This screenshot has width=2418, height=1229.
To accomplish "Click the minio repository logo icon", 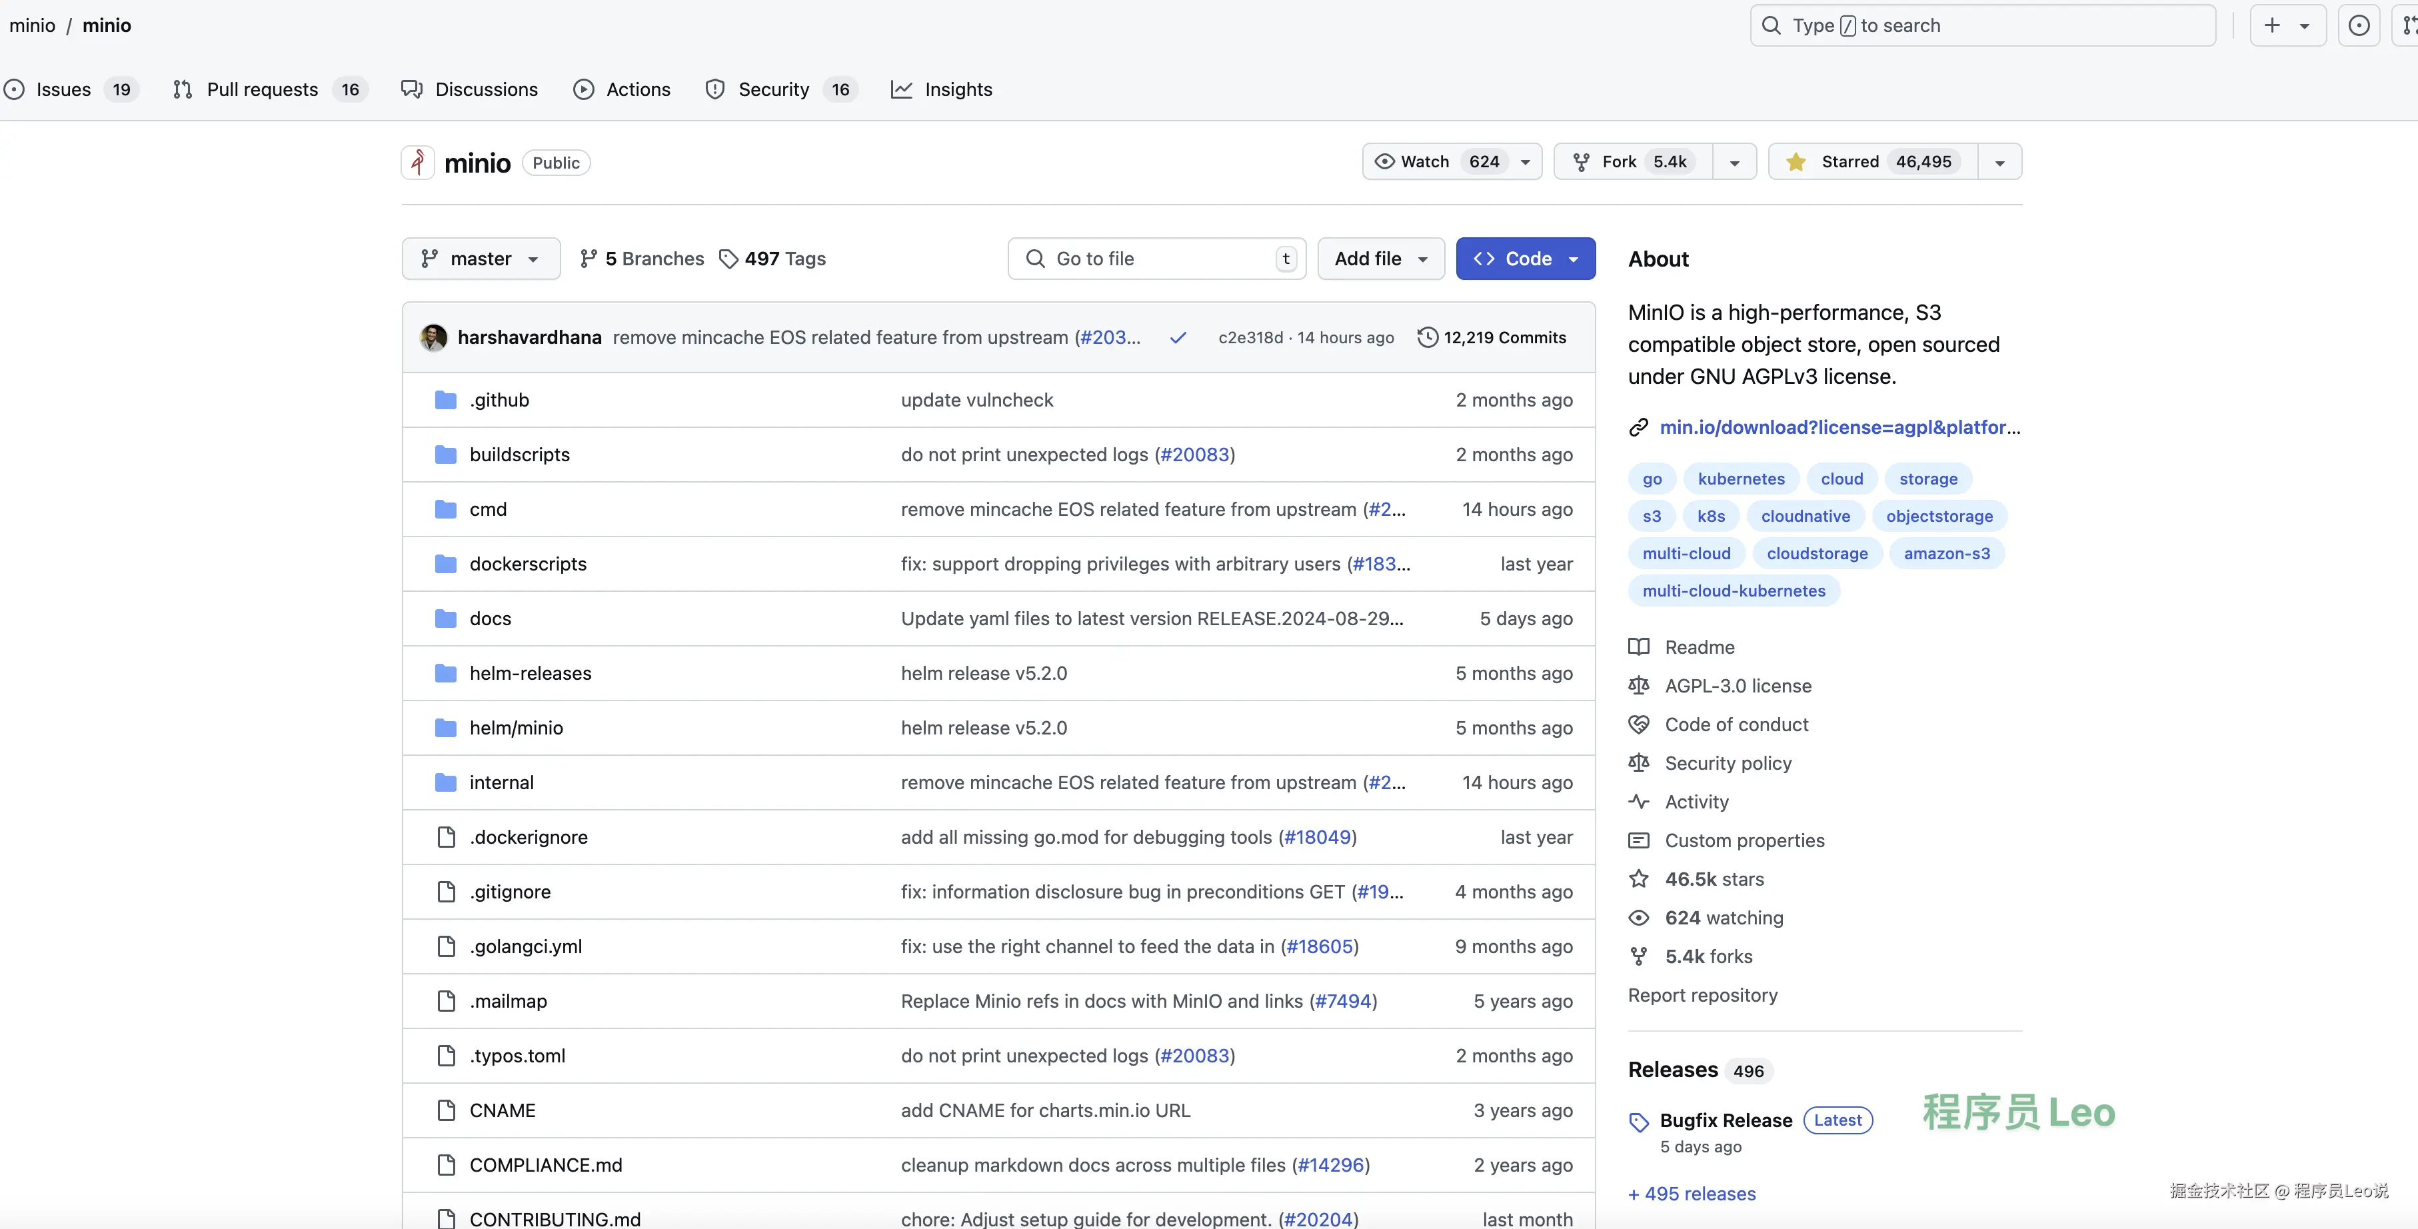I will tap(418, 163).
